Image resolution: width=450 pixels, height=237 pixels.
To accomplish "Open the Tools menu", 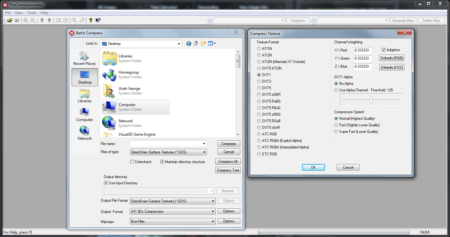I will pos(32,13).
